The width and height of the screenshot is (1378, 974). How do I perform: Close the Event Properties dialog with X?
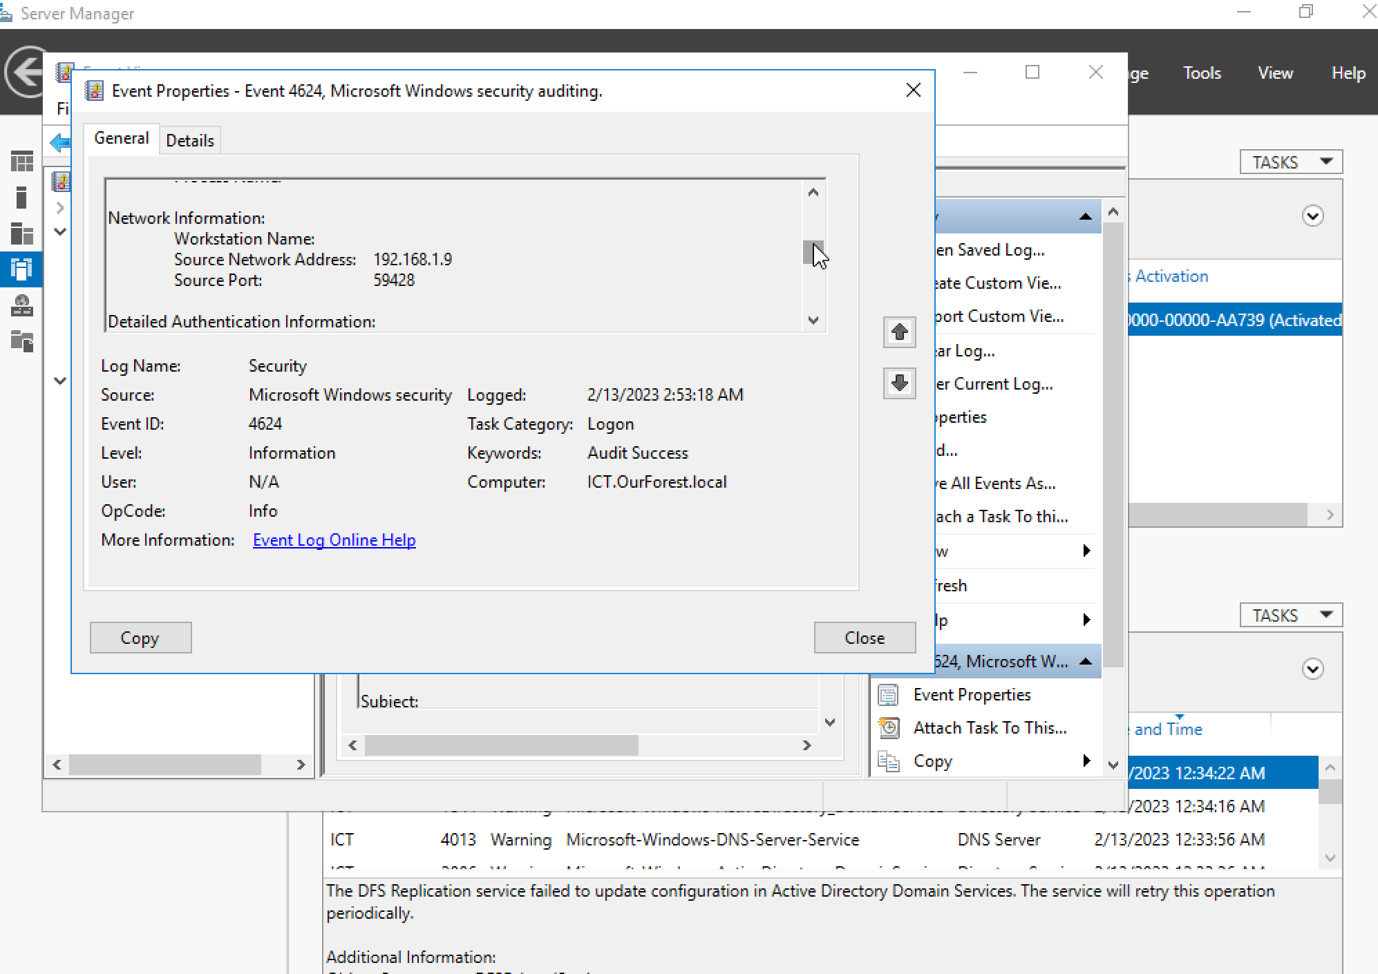point(913,90)
